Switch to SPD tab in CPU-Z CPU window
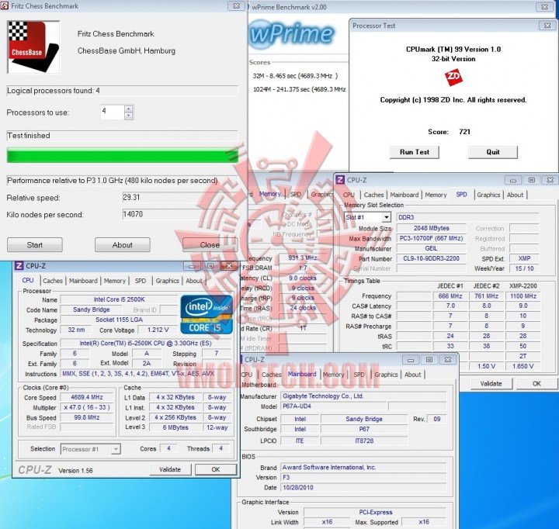 (x=141, y=281)
